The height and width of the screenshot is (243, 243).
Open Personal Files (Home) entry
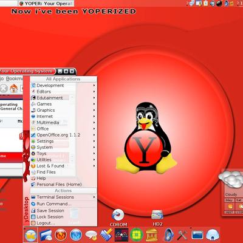(x=63, y=185)
